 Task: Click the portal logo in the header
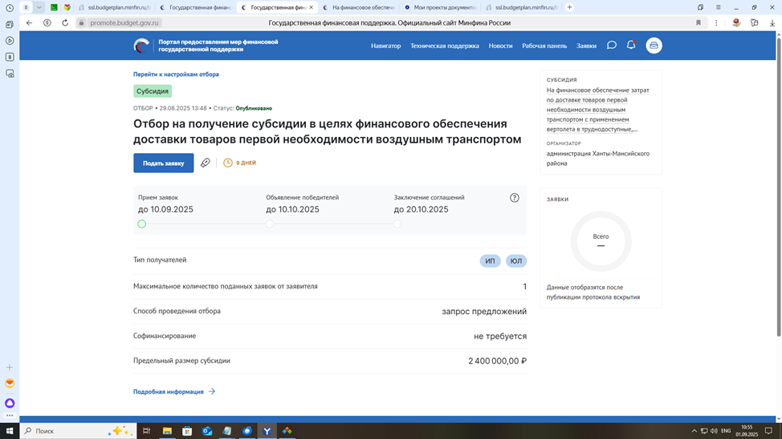click(x=141, y=46)
